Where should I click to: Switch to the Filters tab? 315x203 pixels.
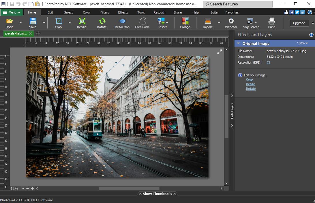[104, 12]
